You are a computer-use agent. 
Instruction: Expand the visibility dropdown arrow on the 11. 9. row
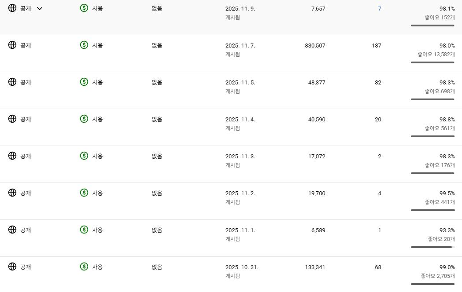[x=40, y=8]
